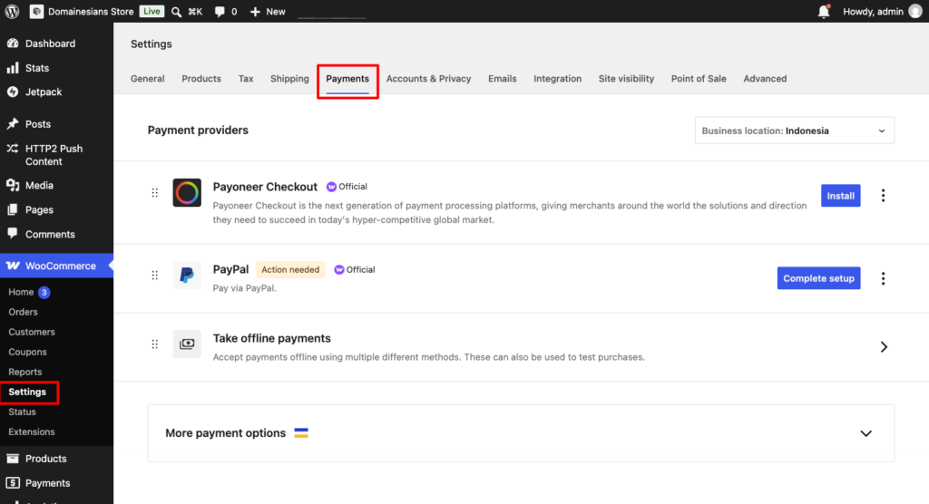Click the Payment providers heading
This screenshot has height=504, width=929.
198,131
